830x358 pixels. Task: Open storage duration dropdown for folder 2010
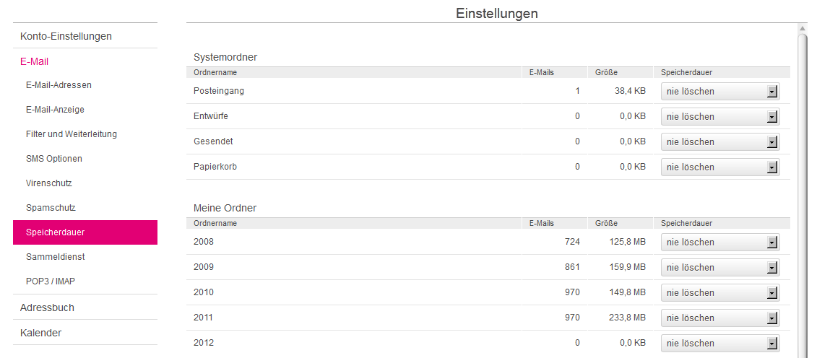pyautogui.click(x=720, y=293)
